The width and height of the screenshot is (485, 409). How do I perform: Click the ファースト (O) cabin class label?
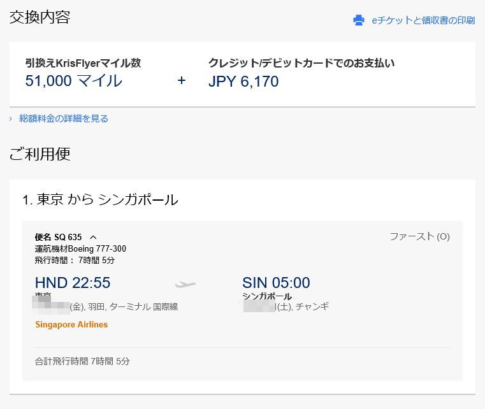point(420,236)
